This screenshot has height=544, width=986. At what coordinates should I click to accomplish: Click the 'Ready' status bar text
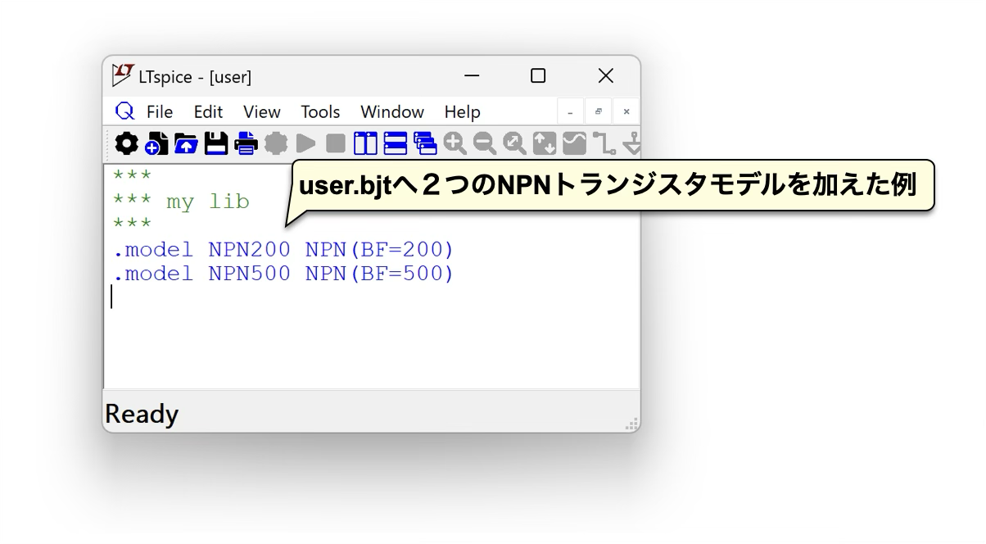[142, 415]
